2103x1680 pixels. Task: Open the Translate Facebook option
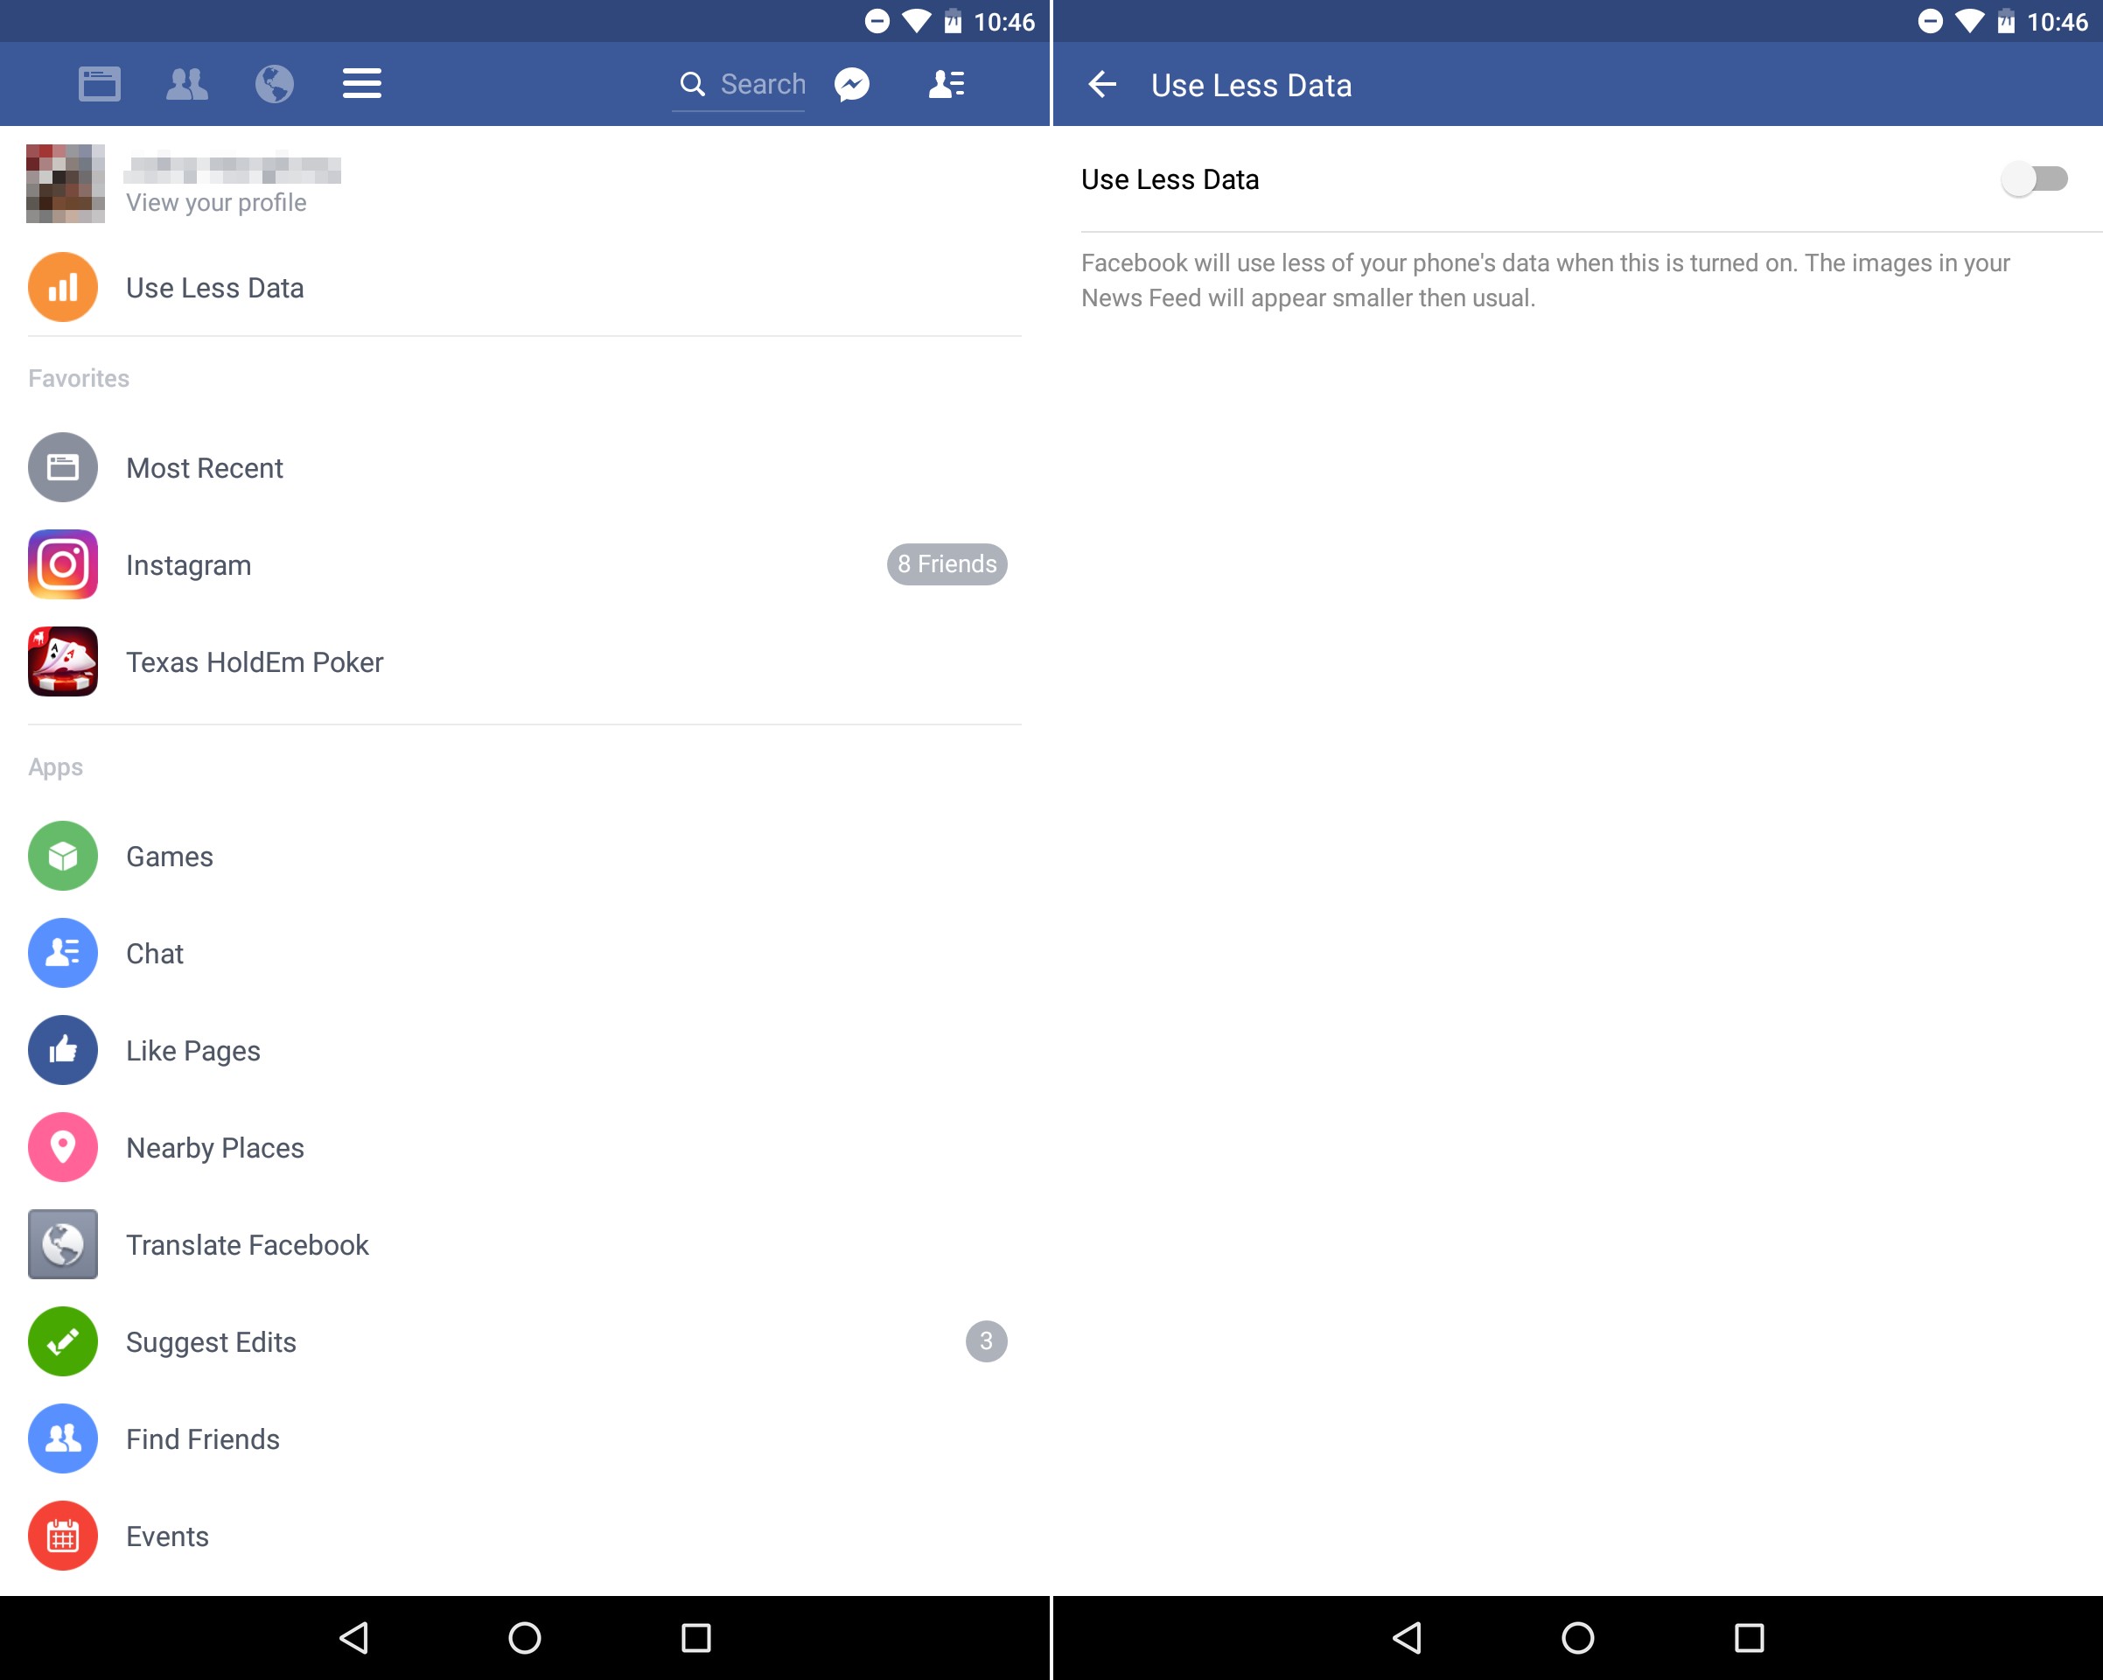tap(247, 1244)
